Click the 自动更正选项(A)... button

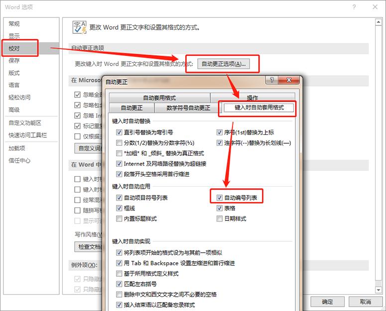click(x=224, y=64)
